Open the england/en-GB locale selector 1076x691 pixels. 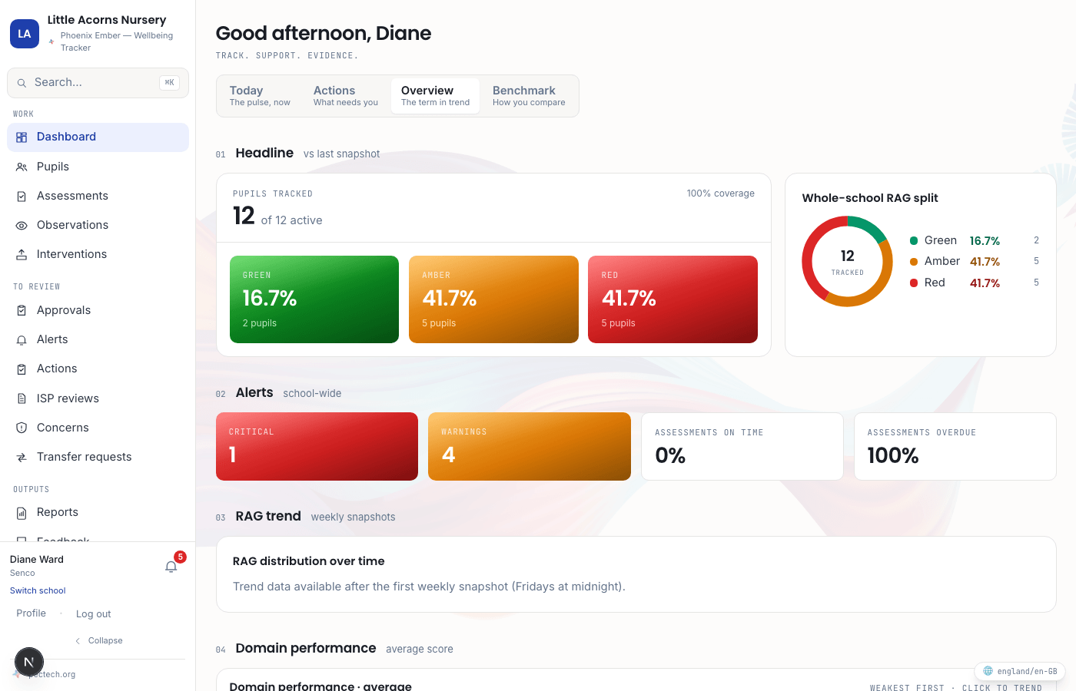[1020, 671]
